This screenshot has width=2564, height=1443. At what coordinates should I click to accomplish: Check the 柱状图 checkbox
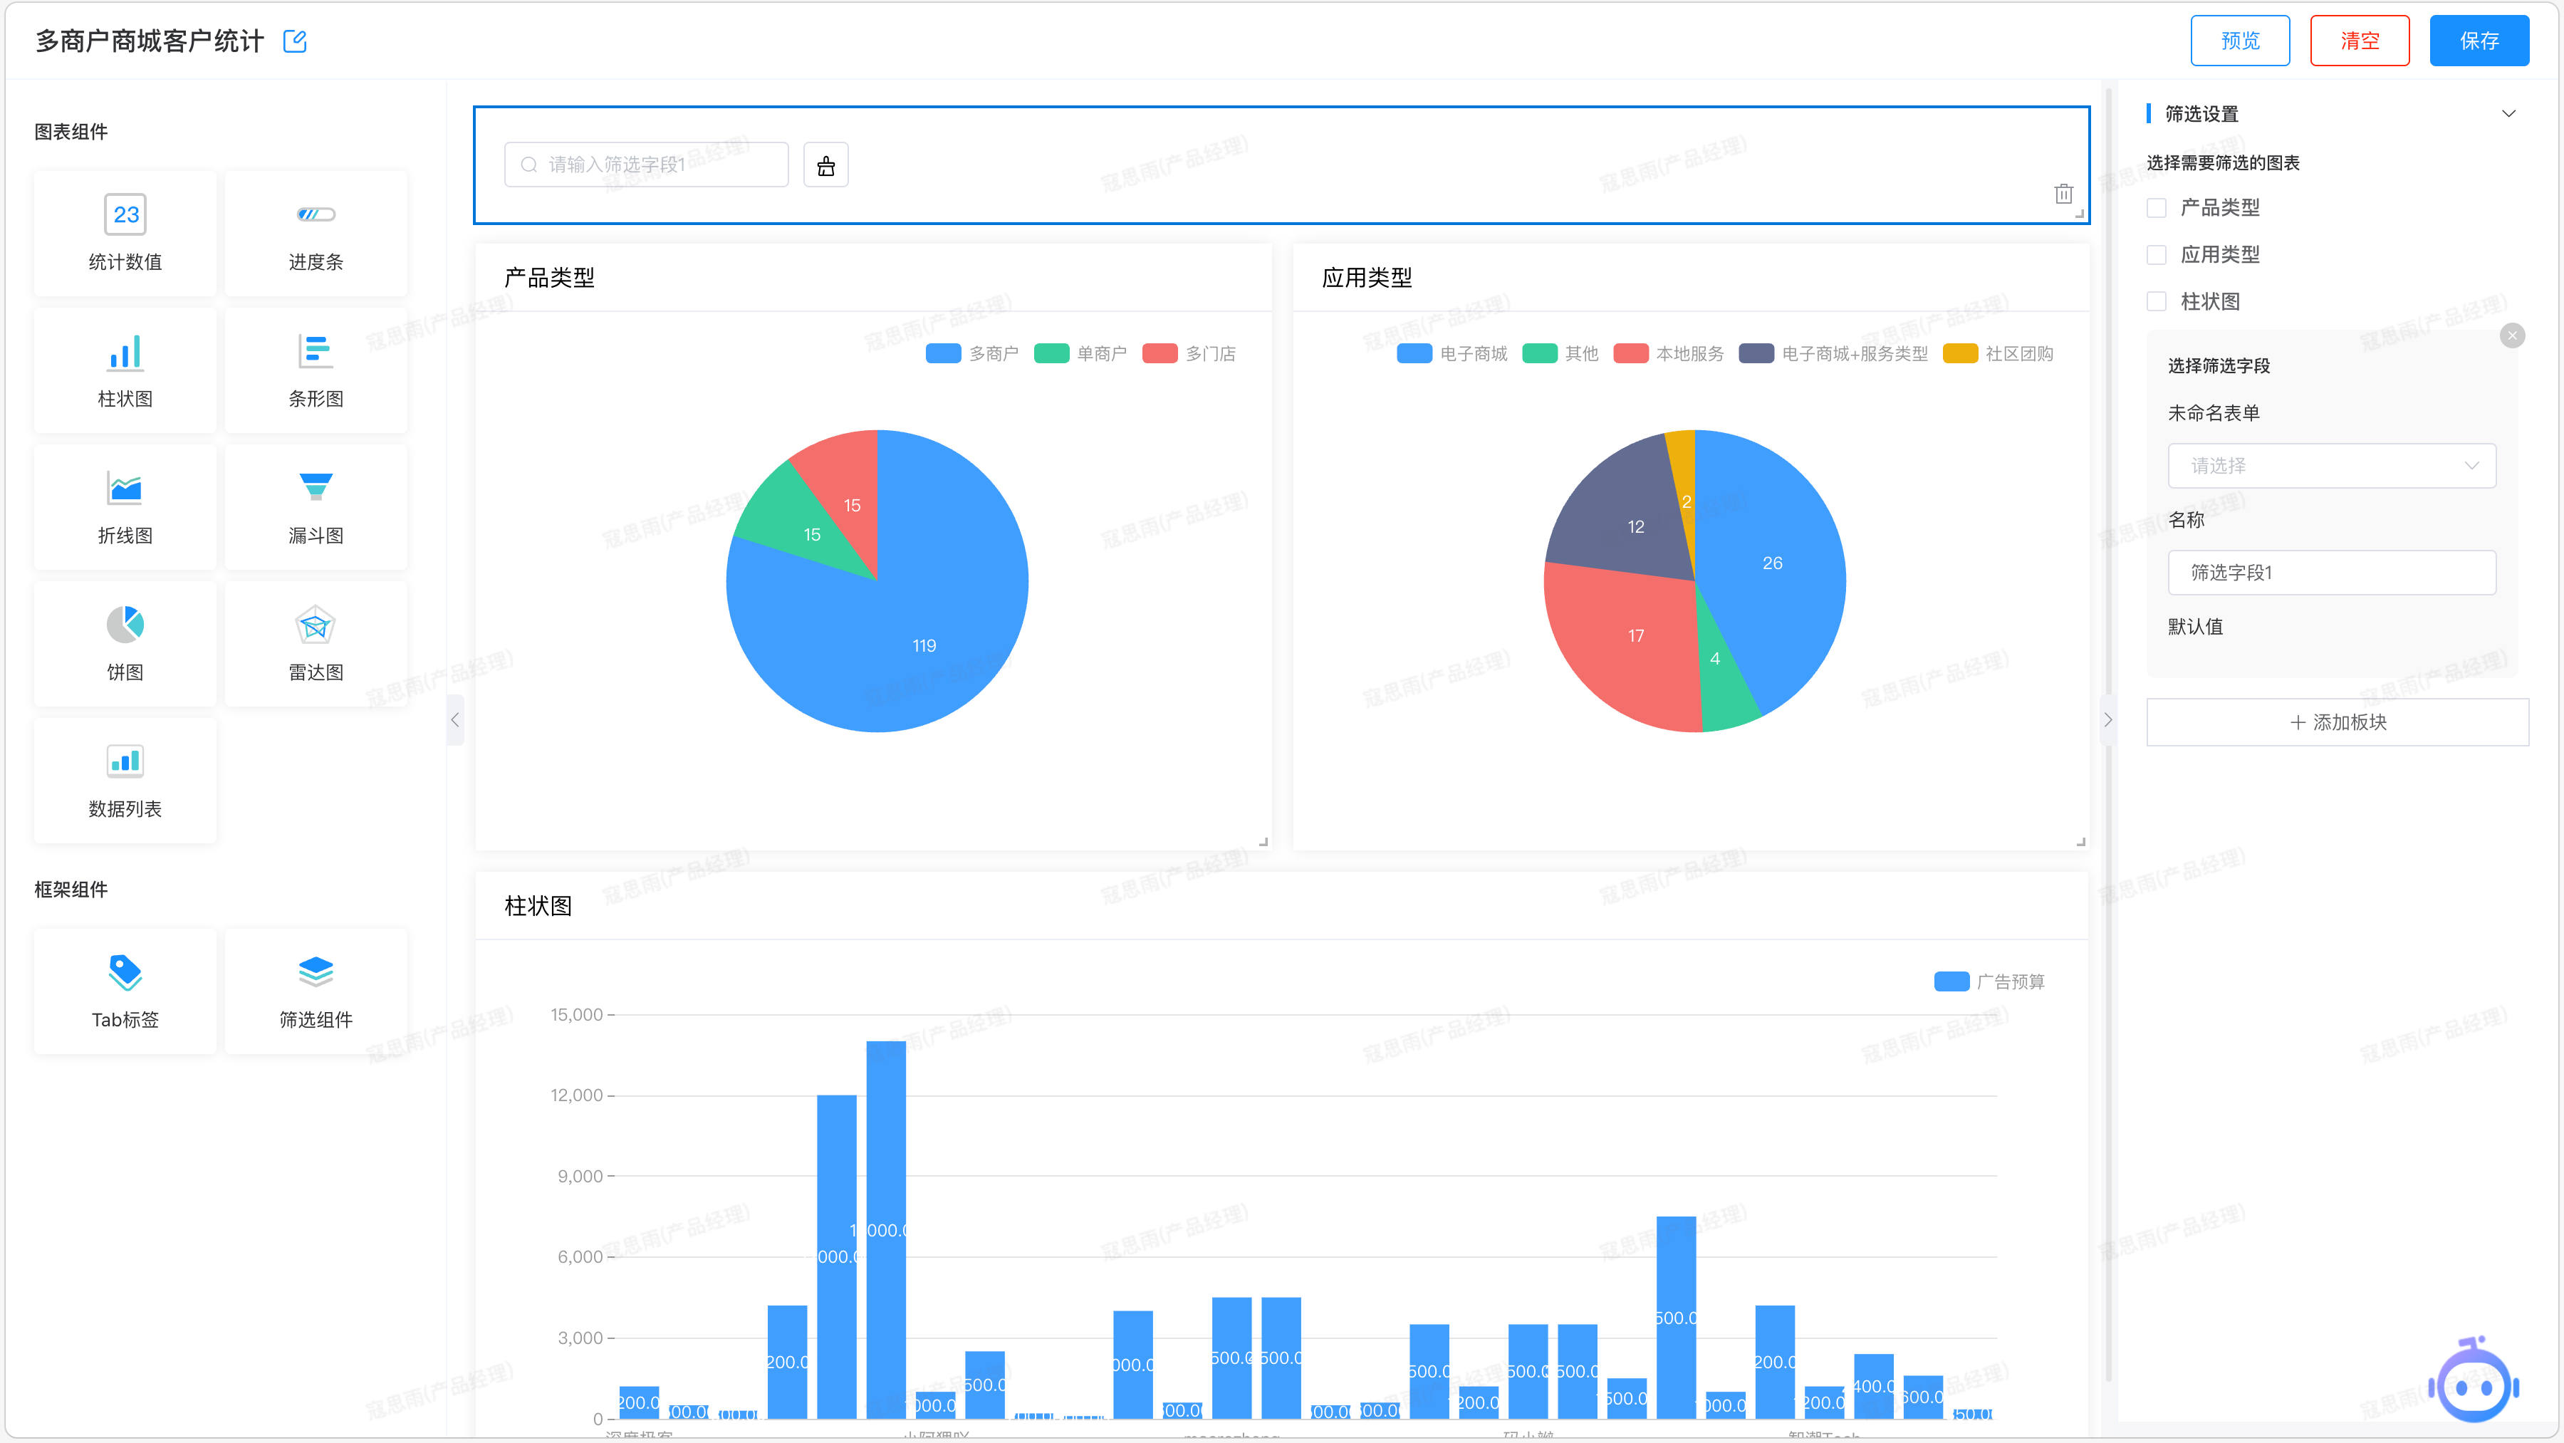pyautogui.click(x=2157, y=301)
